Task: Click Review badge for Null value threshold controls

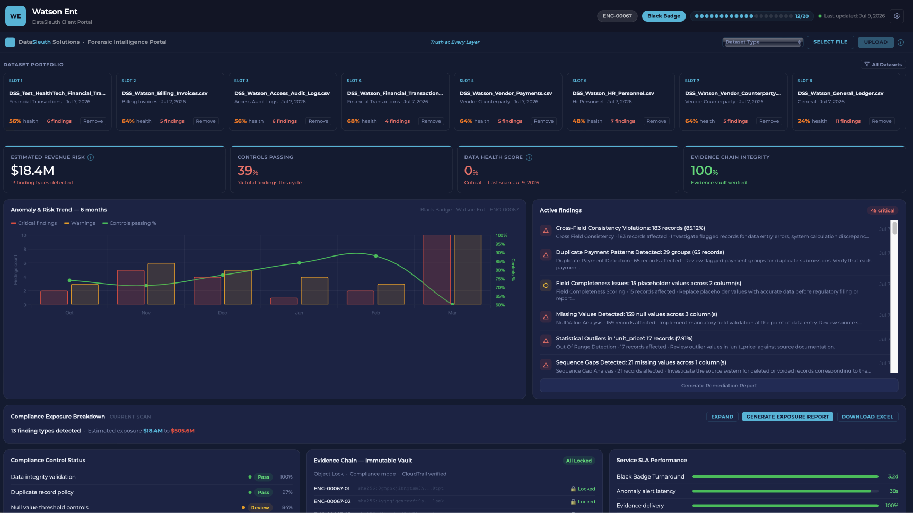Action: pyautogui.click(x=260, y=508)
